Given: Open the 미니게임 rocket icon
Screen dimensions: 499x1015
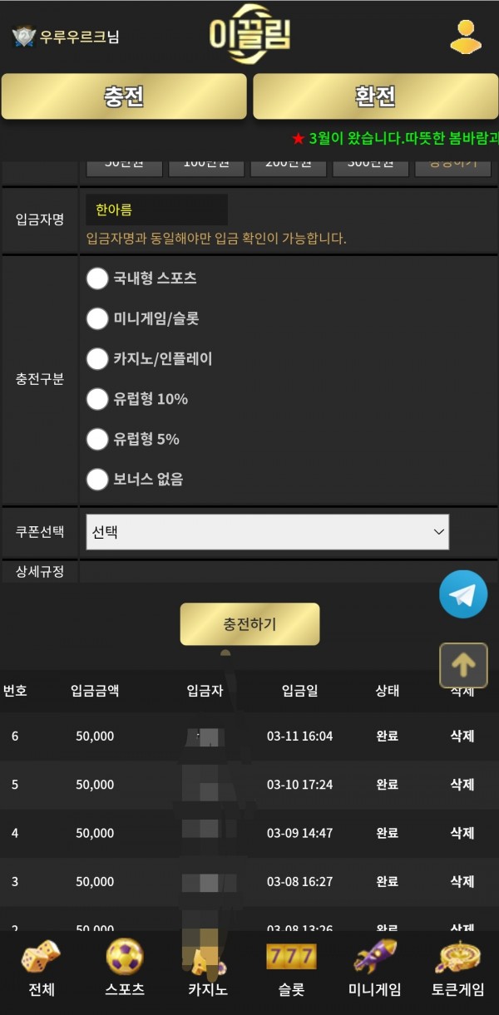Looking at the screenshot, I should pyautogui.click(x=375, y=957).
